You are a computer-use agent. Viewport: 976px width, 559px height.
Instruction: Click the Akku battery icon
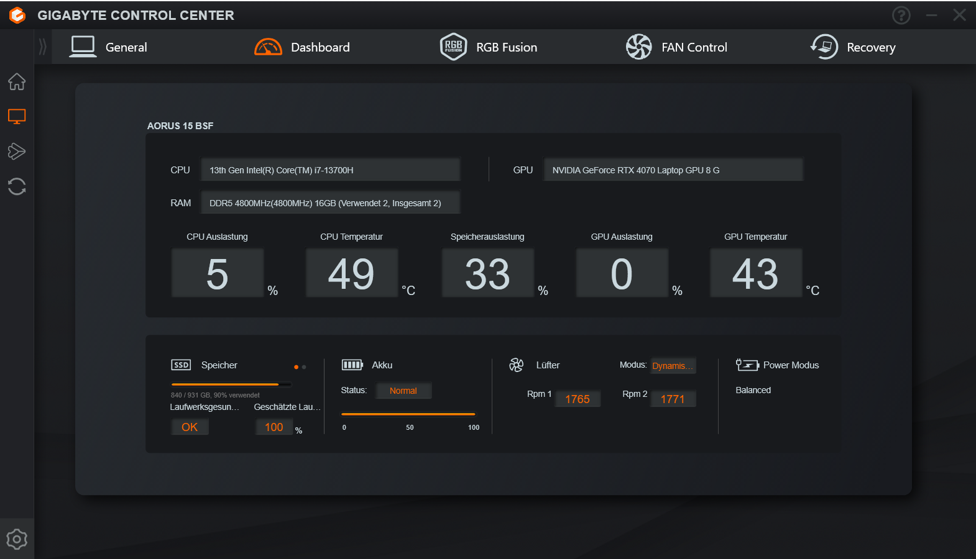352,365
